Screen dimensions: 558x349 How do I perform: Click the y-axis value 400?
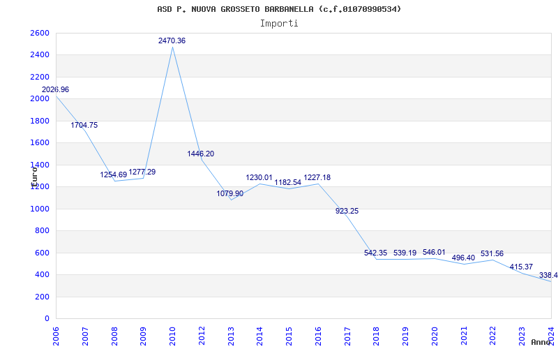click(43, 274)
